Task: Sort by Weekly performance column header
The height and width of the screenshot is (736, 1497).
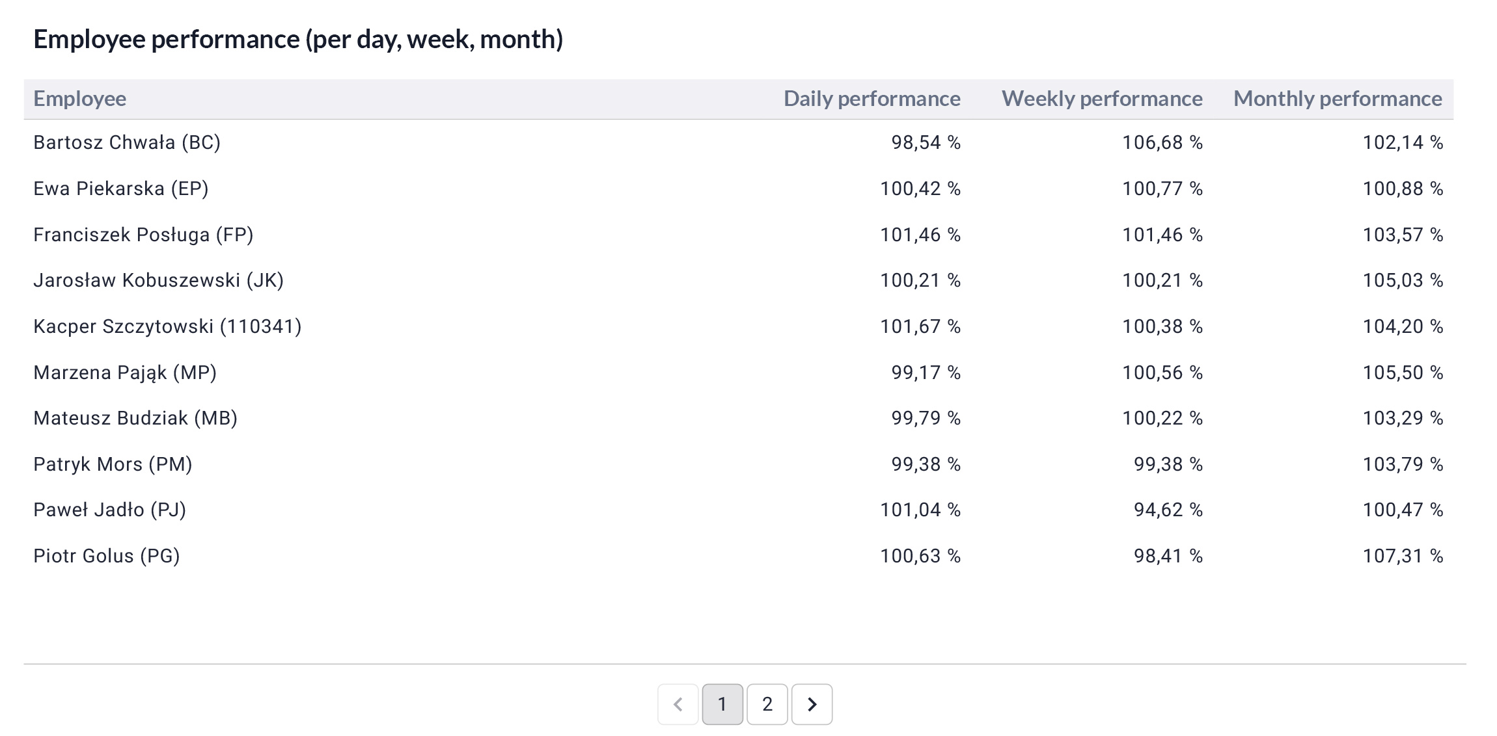Action: tap(1102, 99)
